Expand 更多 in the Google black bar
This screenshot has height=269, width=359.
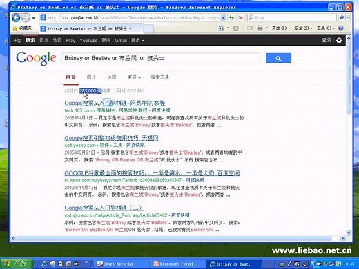(x=137, y=40)
